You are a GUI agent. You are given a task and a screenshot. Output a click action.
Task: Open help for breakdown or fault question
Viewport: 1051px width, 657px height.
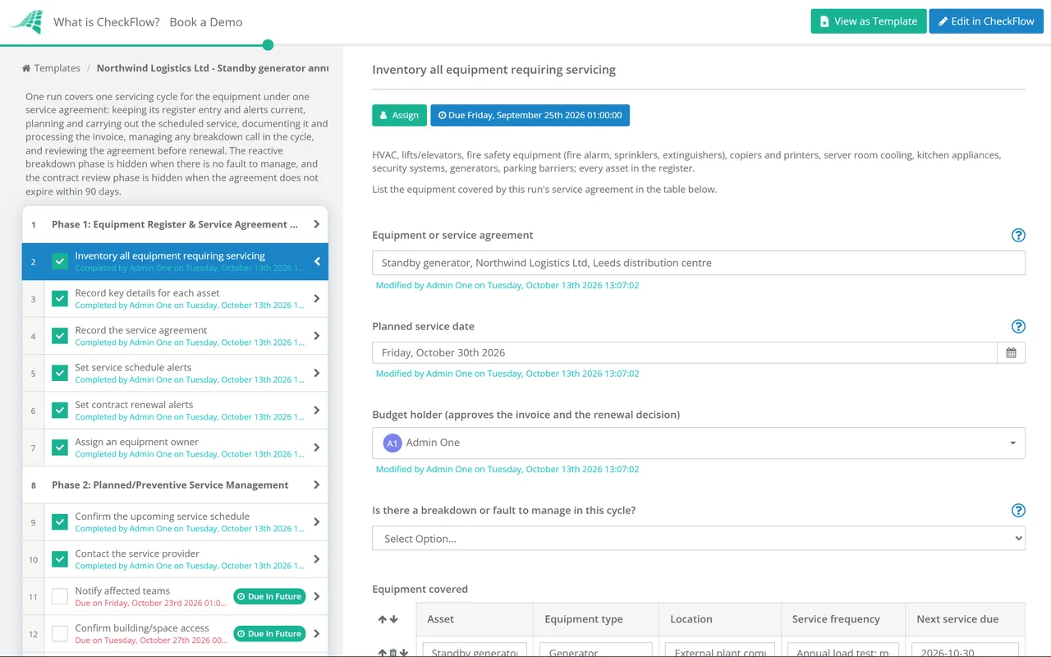point(1018,510)
